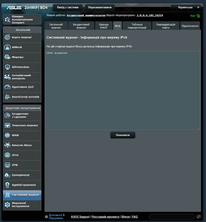Viewport: 206px width, 222px height.
Task: Switch to the Підключення tab
Action: 190,26
